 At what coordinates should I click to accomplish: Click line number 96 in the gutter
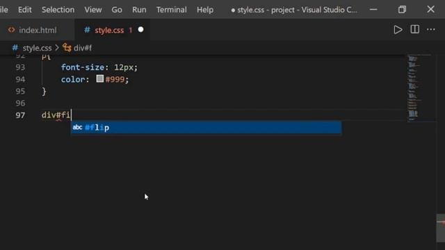[x=20, y=103]
